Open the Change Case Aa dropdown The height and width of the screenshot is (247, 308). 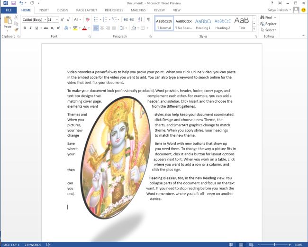click(x=77, y=19)
